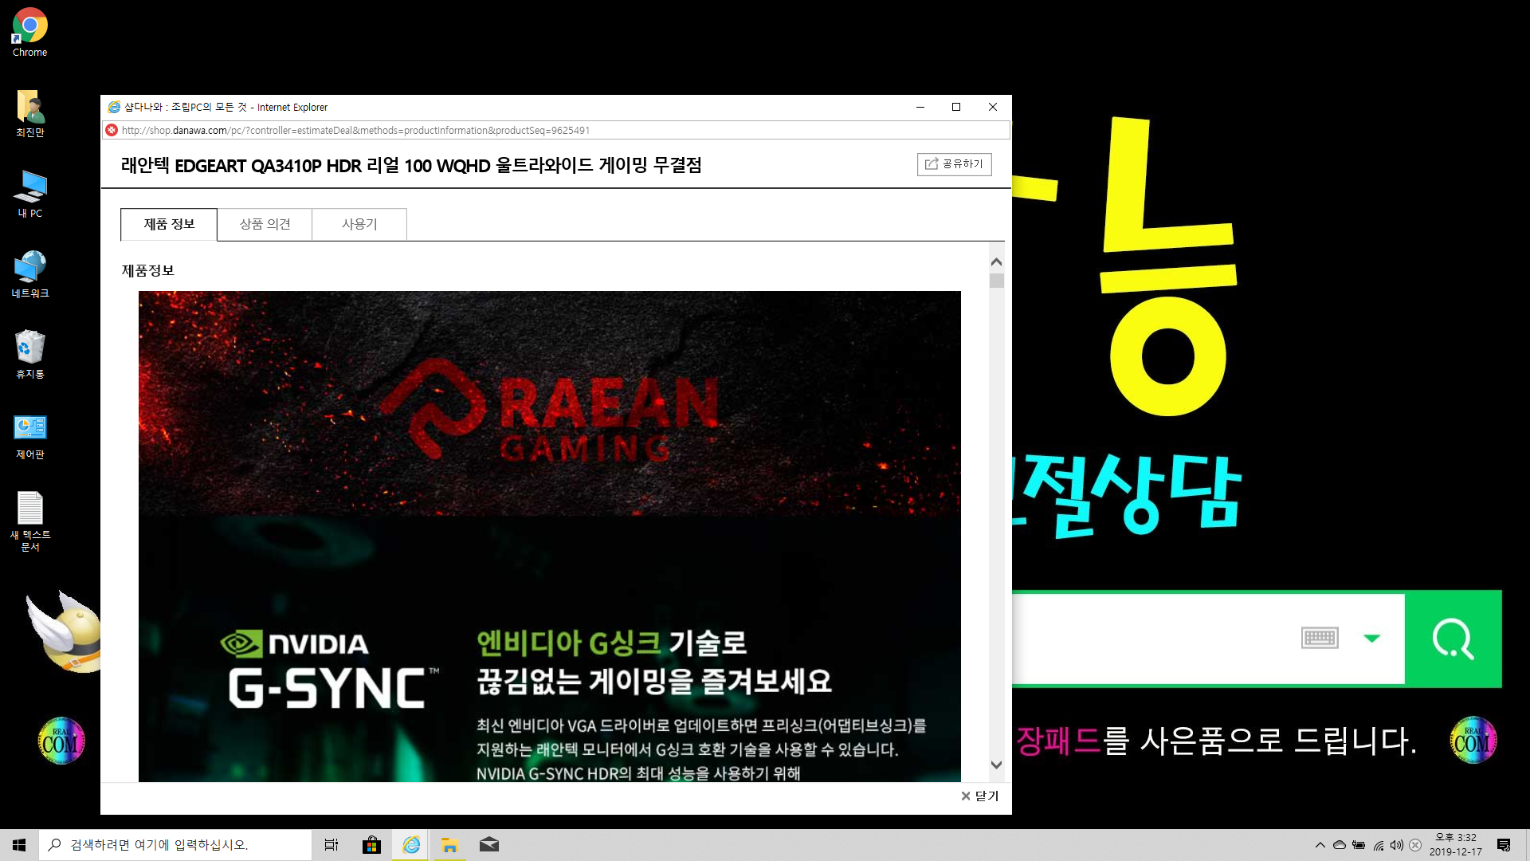Click the product info scrollbar thumb
1530x861 pixels.
(x=996, y=281)
